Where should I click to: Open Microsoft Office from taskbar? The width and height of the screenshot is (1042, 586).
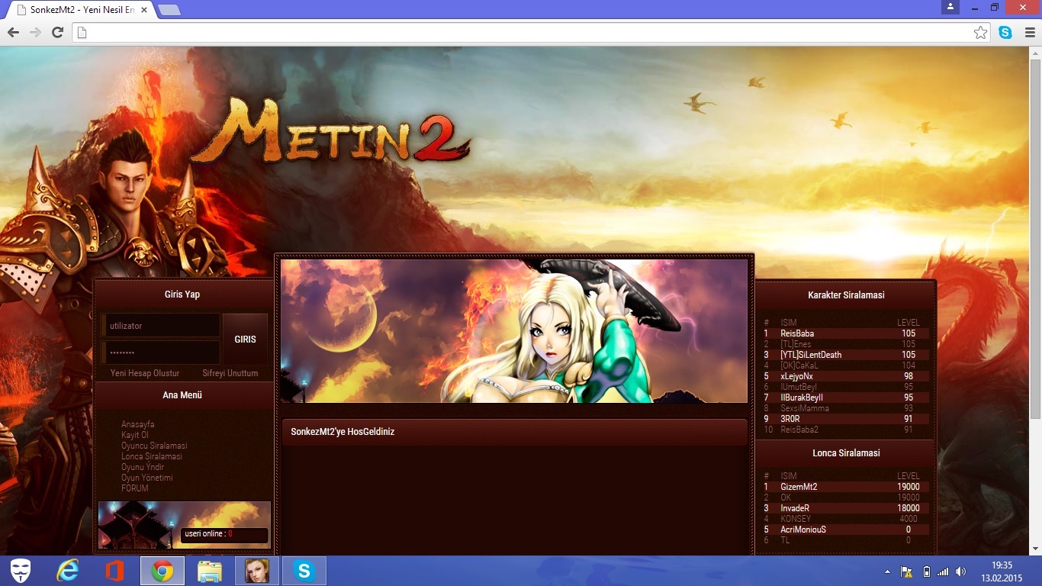point(115,571)
